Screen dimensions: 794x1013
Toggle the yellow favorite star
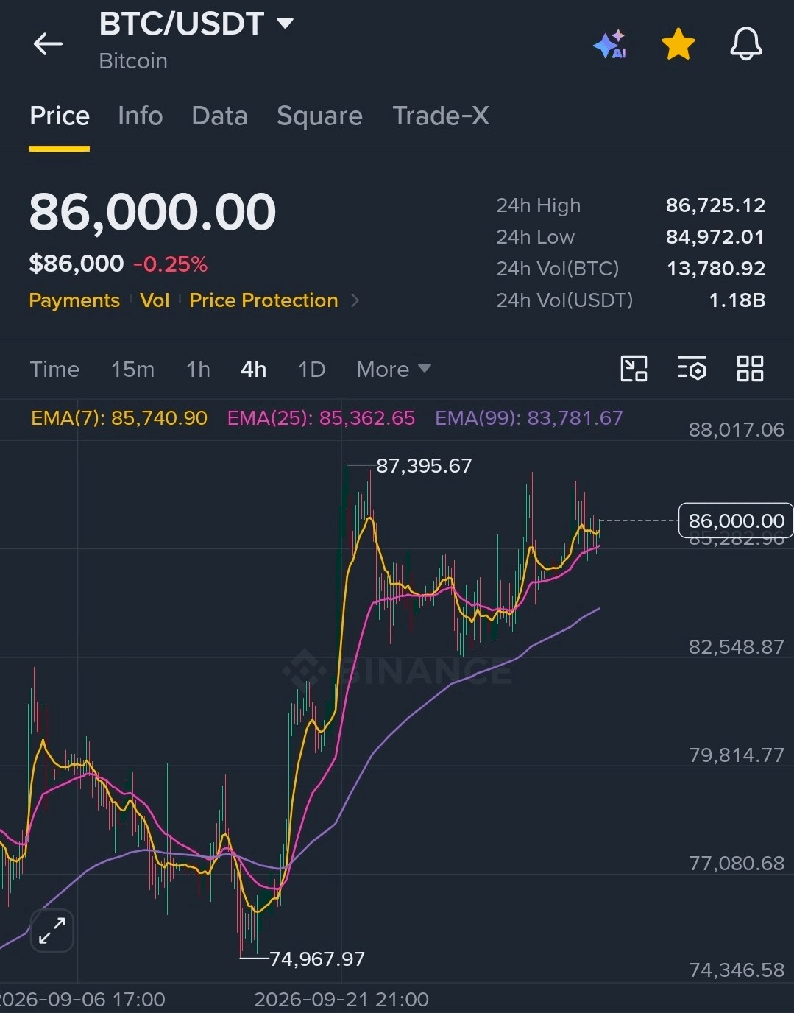point(678,44)
